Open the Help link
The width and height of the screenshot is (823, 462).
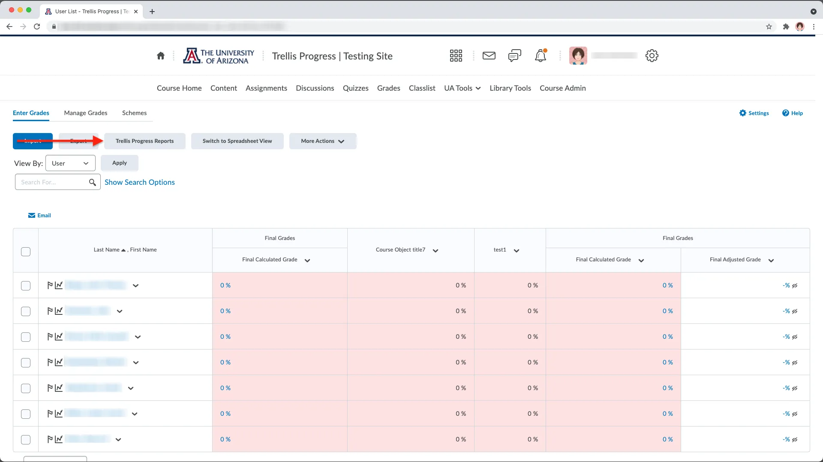point(793,113)
